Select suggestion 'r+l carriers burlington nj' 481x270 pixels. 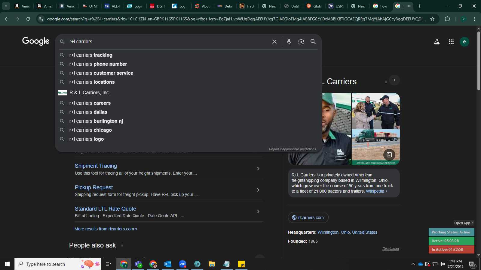188,121
